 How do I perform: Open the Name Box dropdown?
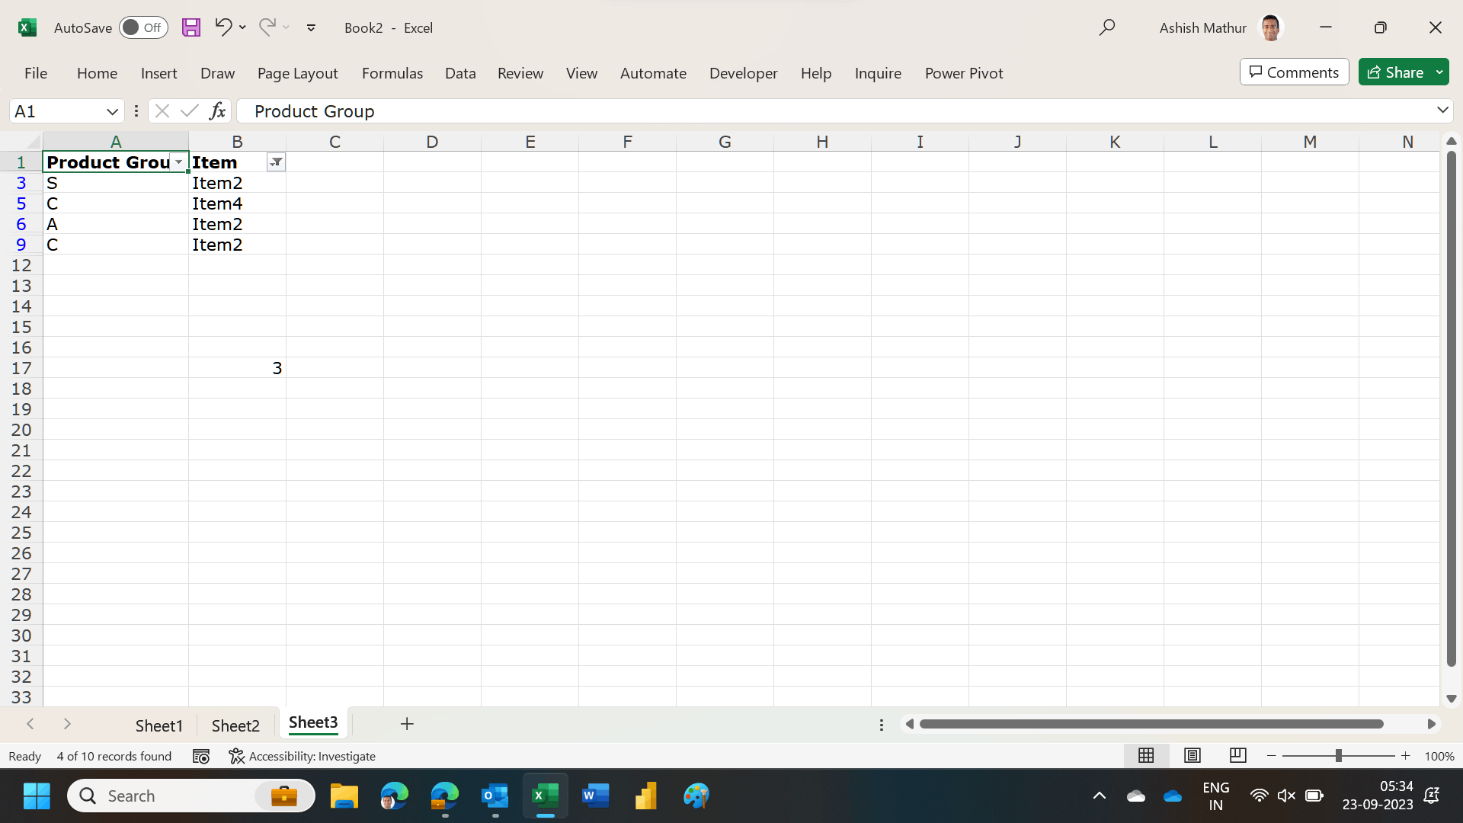click(x=112, y=111)
